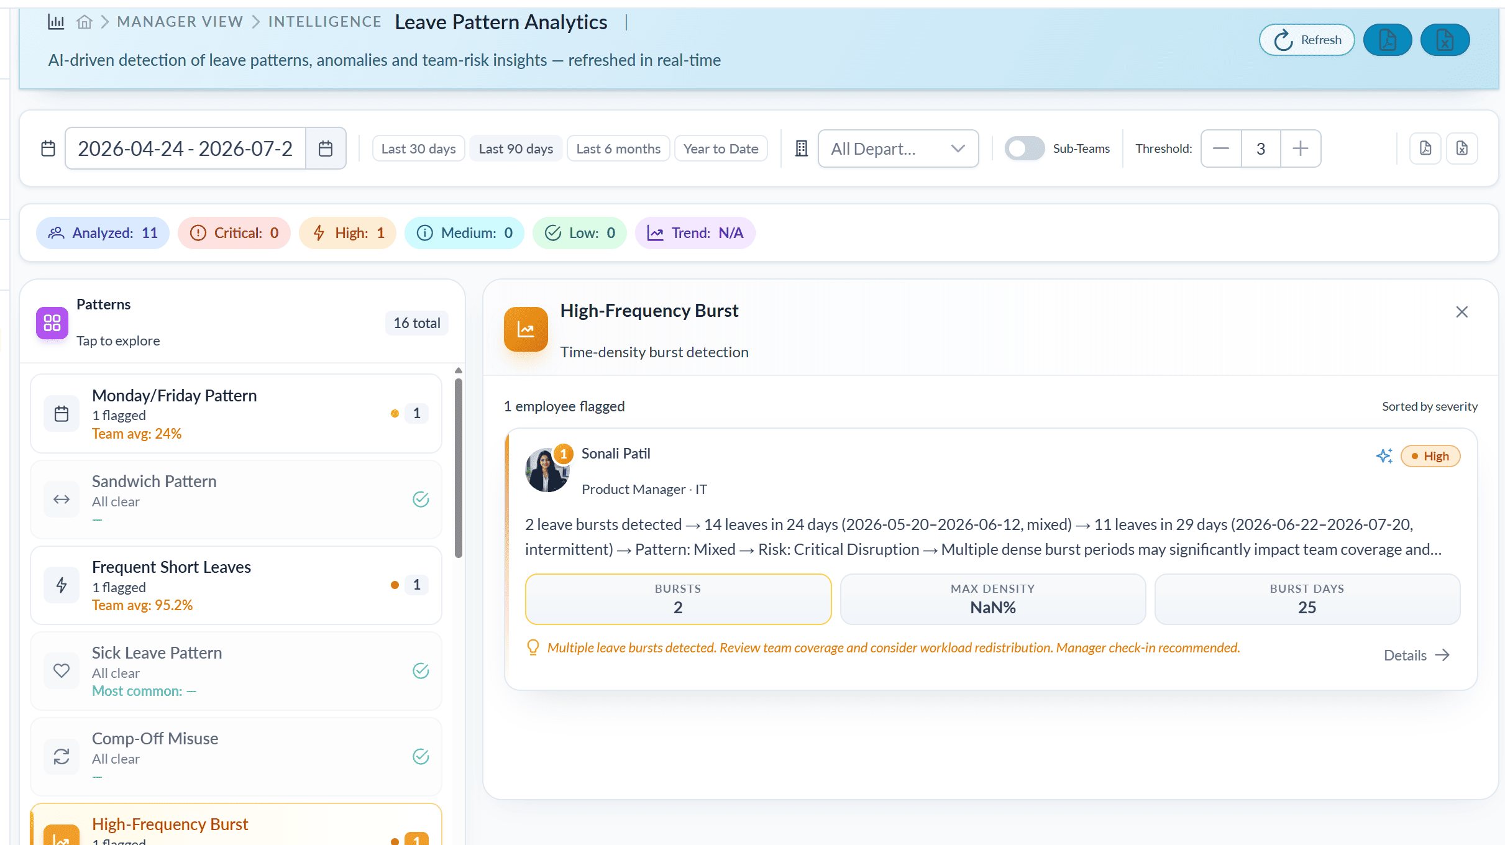The image size is (1505, 845).
Task: Click the home icon in breadcrumb
Action: coord(85,22)
